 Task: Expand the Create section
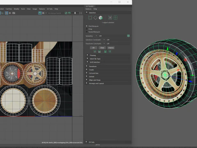click(87, 69)
